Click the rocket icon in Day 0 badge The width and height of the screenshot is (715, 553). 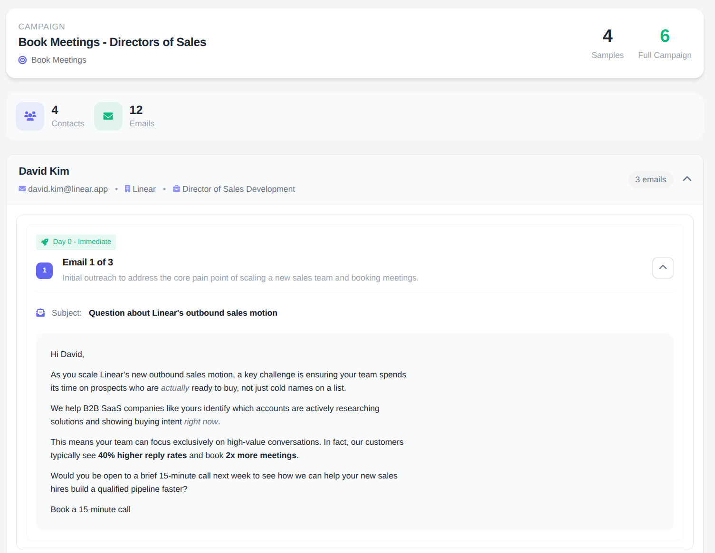tap(45, 242)
